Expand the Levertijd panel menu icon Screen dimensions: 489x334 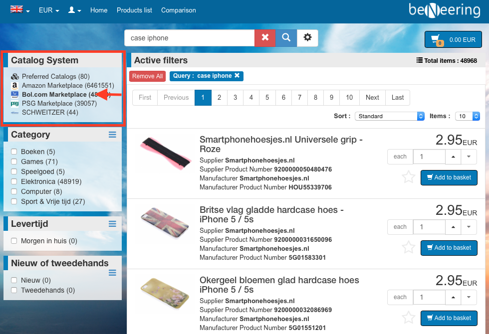(112, 224)
